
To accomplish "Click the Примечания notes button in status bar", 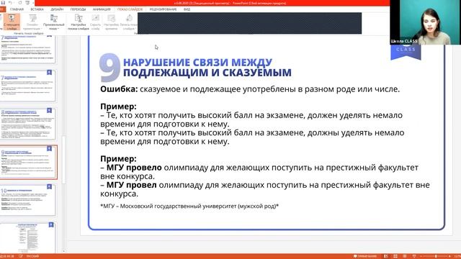I will [365, 256].
